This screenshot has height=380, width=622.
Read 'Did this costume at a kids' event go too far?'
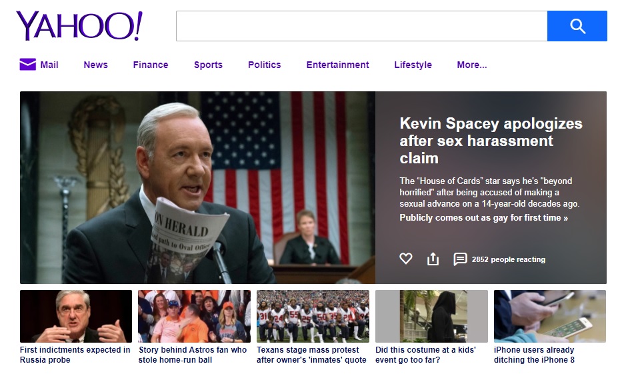click(x=425, y=355)
